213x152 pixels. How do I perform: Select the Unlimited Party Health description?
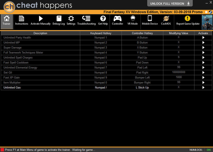pos(17,38)
